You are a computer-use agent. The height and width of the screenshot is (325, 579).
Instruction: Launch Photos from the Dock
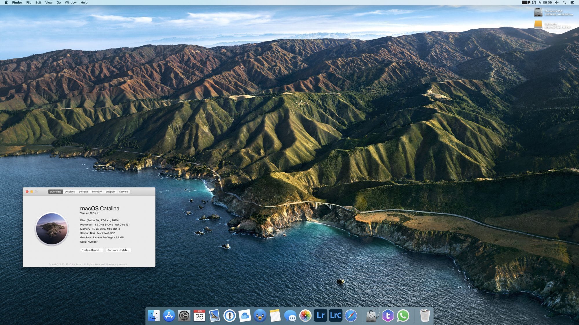[x=305, y=315]
